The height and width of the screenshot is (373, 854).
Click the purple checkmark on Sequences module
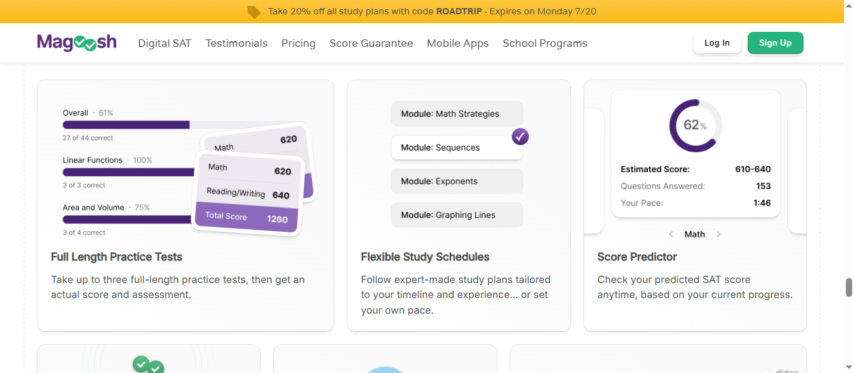[520, 136]
